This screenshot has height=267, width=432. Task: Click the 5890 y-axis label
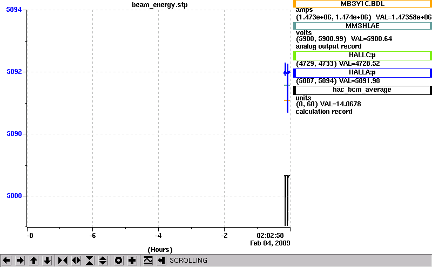coord(14,134)
